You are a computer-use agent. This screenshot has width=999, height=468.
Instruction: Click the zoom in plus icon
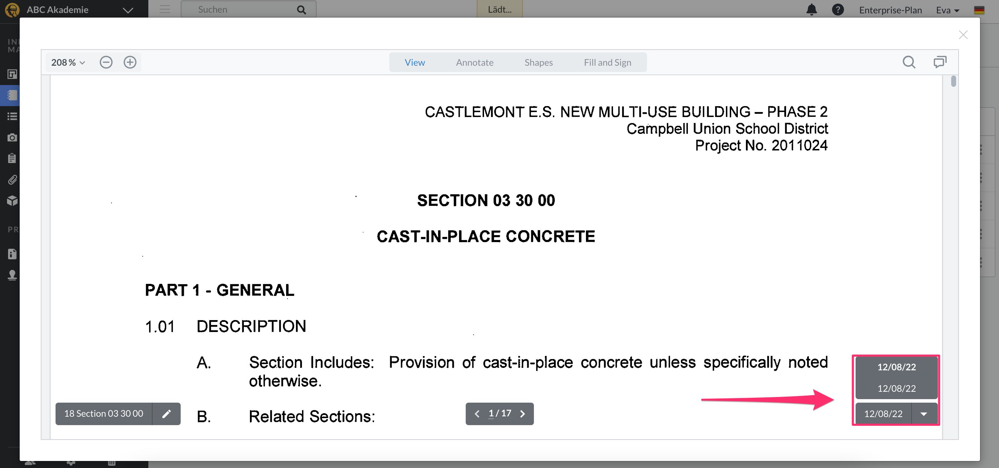point(130,62)
